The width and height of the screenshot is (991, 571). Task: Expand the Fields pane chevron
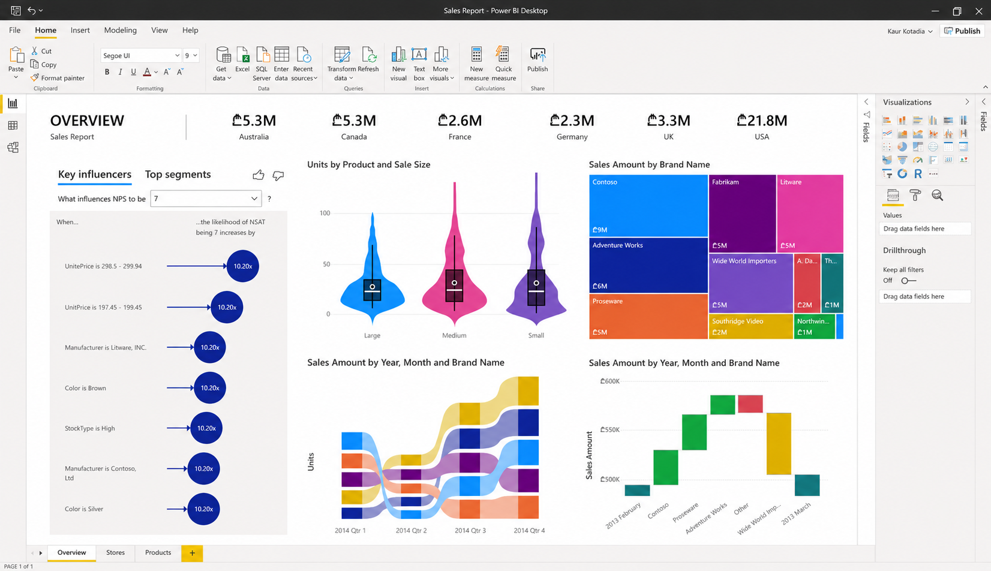pyautogui.click(x=983, y=102)
